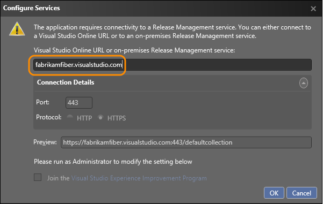Collapse the Connection Details section

[304, 83]
